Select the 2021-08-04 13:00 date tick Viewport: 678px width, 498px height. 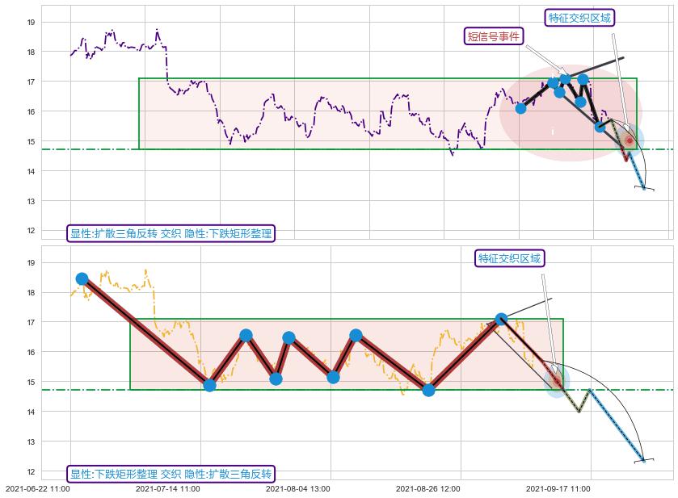[x=297, y=489]
